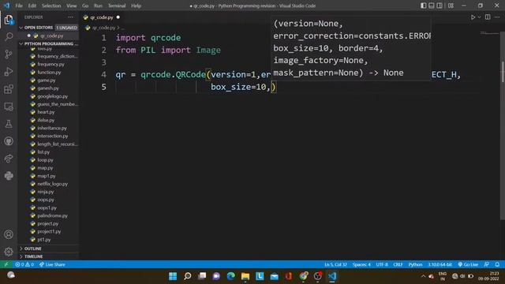The image size is (505, 284).
Task: Open frequency.py in the file tree
Action: 50,64
